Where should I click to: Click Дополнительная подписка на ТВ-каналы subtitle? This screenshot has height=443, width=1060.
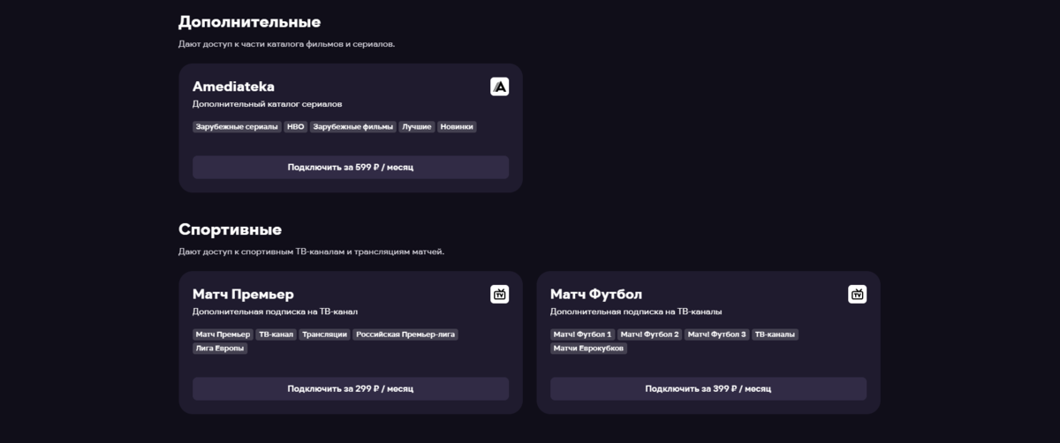(x=636, y=312)
